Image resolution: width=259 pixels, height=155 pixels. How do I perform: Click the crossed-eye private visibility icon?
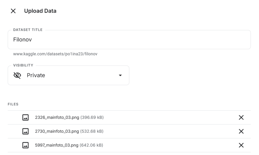[17, 75]
